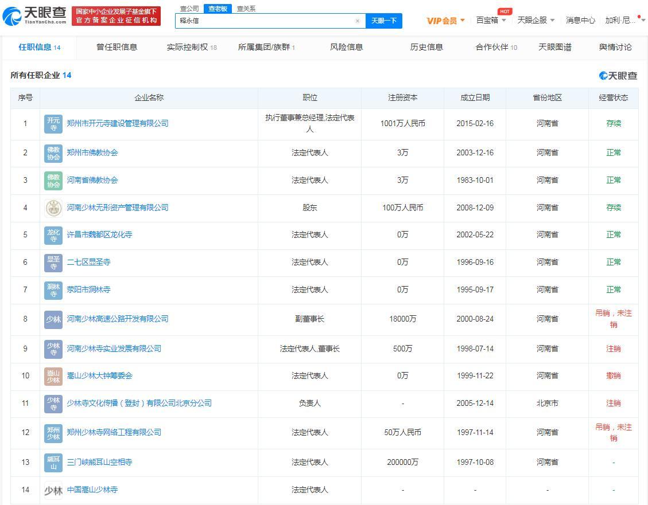Click the 开元寺 company logo icon
Image resolution: width=648 pixels, height=505 pixels.
(53, 124)
